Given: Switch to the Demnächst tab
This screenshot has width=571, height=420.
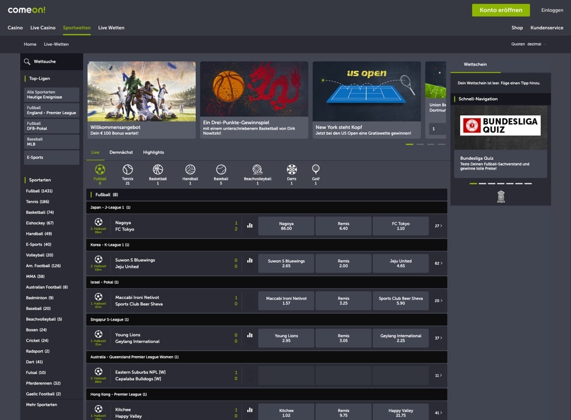Looking at the screenshot, I should point(121,152).
